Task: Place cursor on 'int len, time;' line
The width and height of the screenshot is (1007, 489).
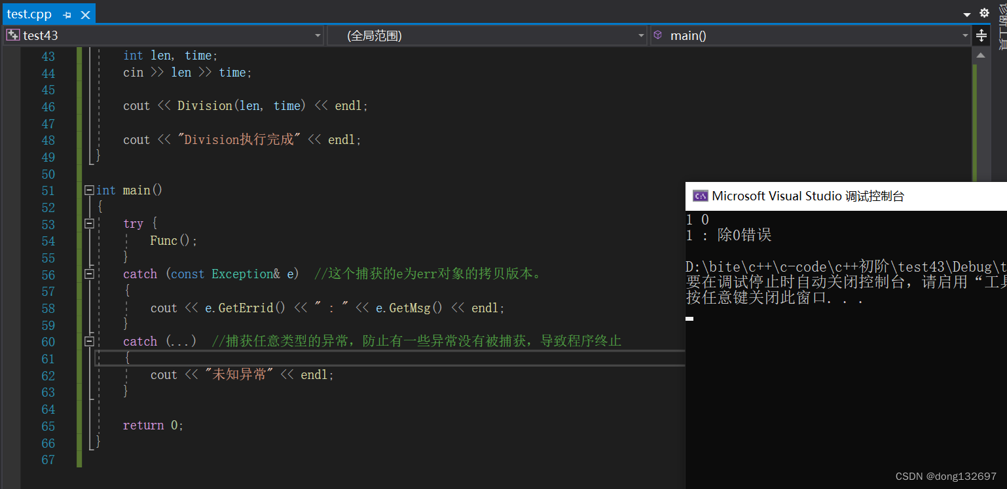Action: 170,56
